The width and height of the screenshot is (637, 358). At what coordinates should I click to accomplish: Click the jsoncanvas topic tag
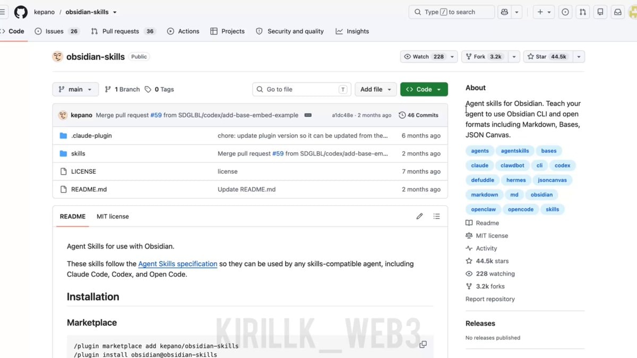click(x=552, y=180)
